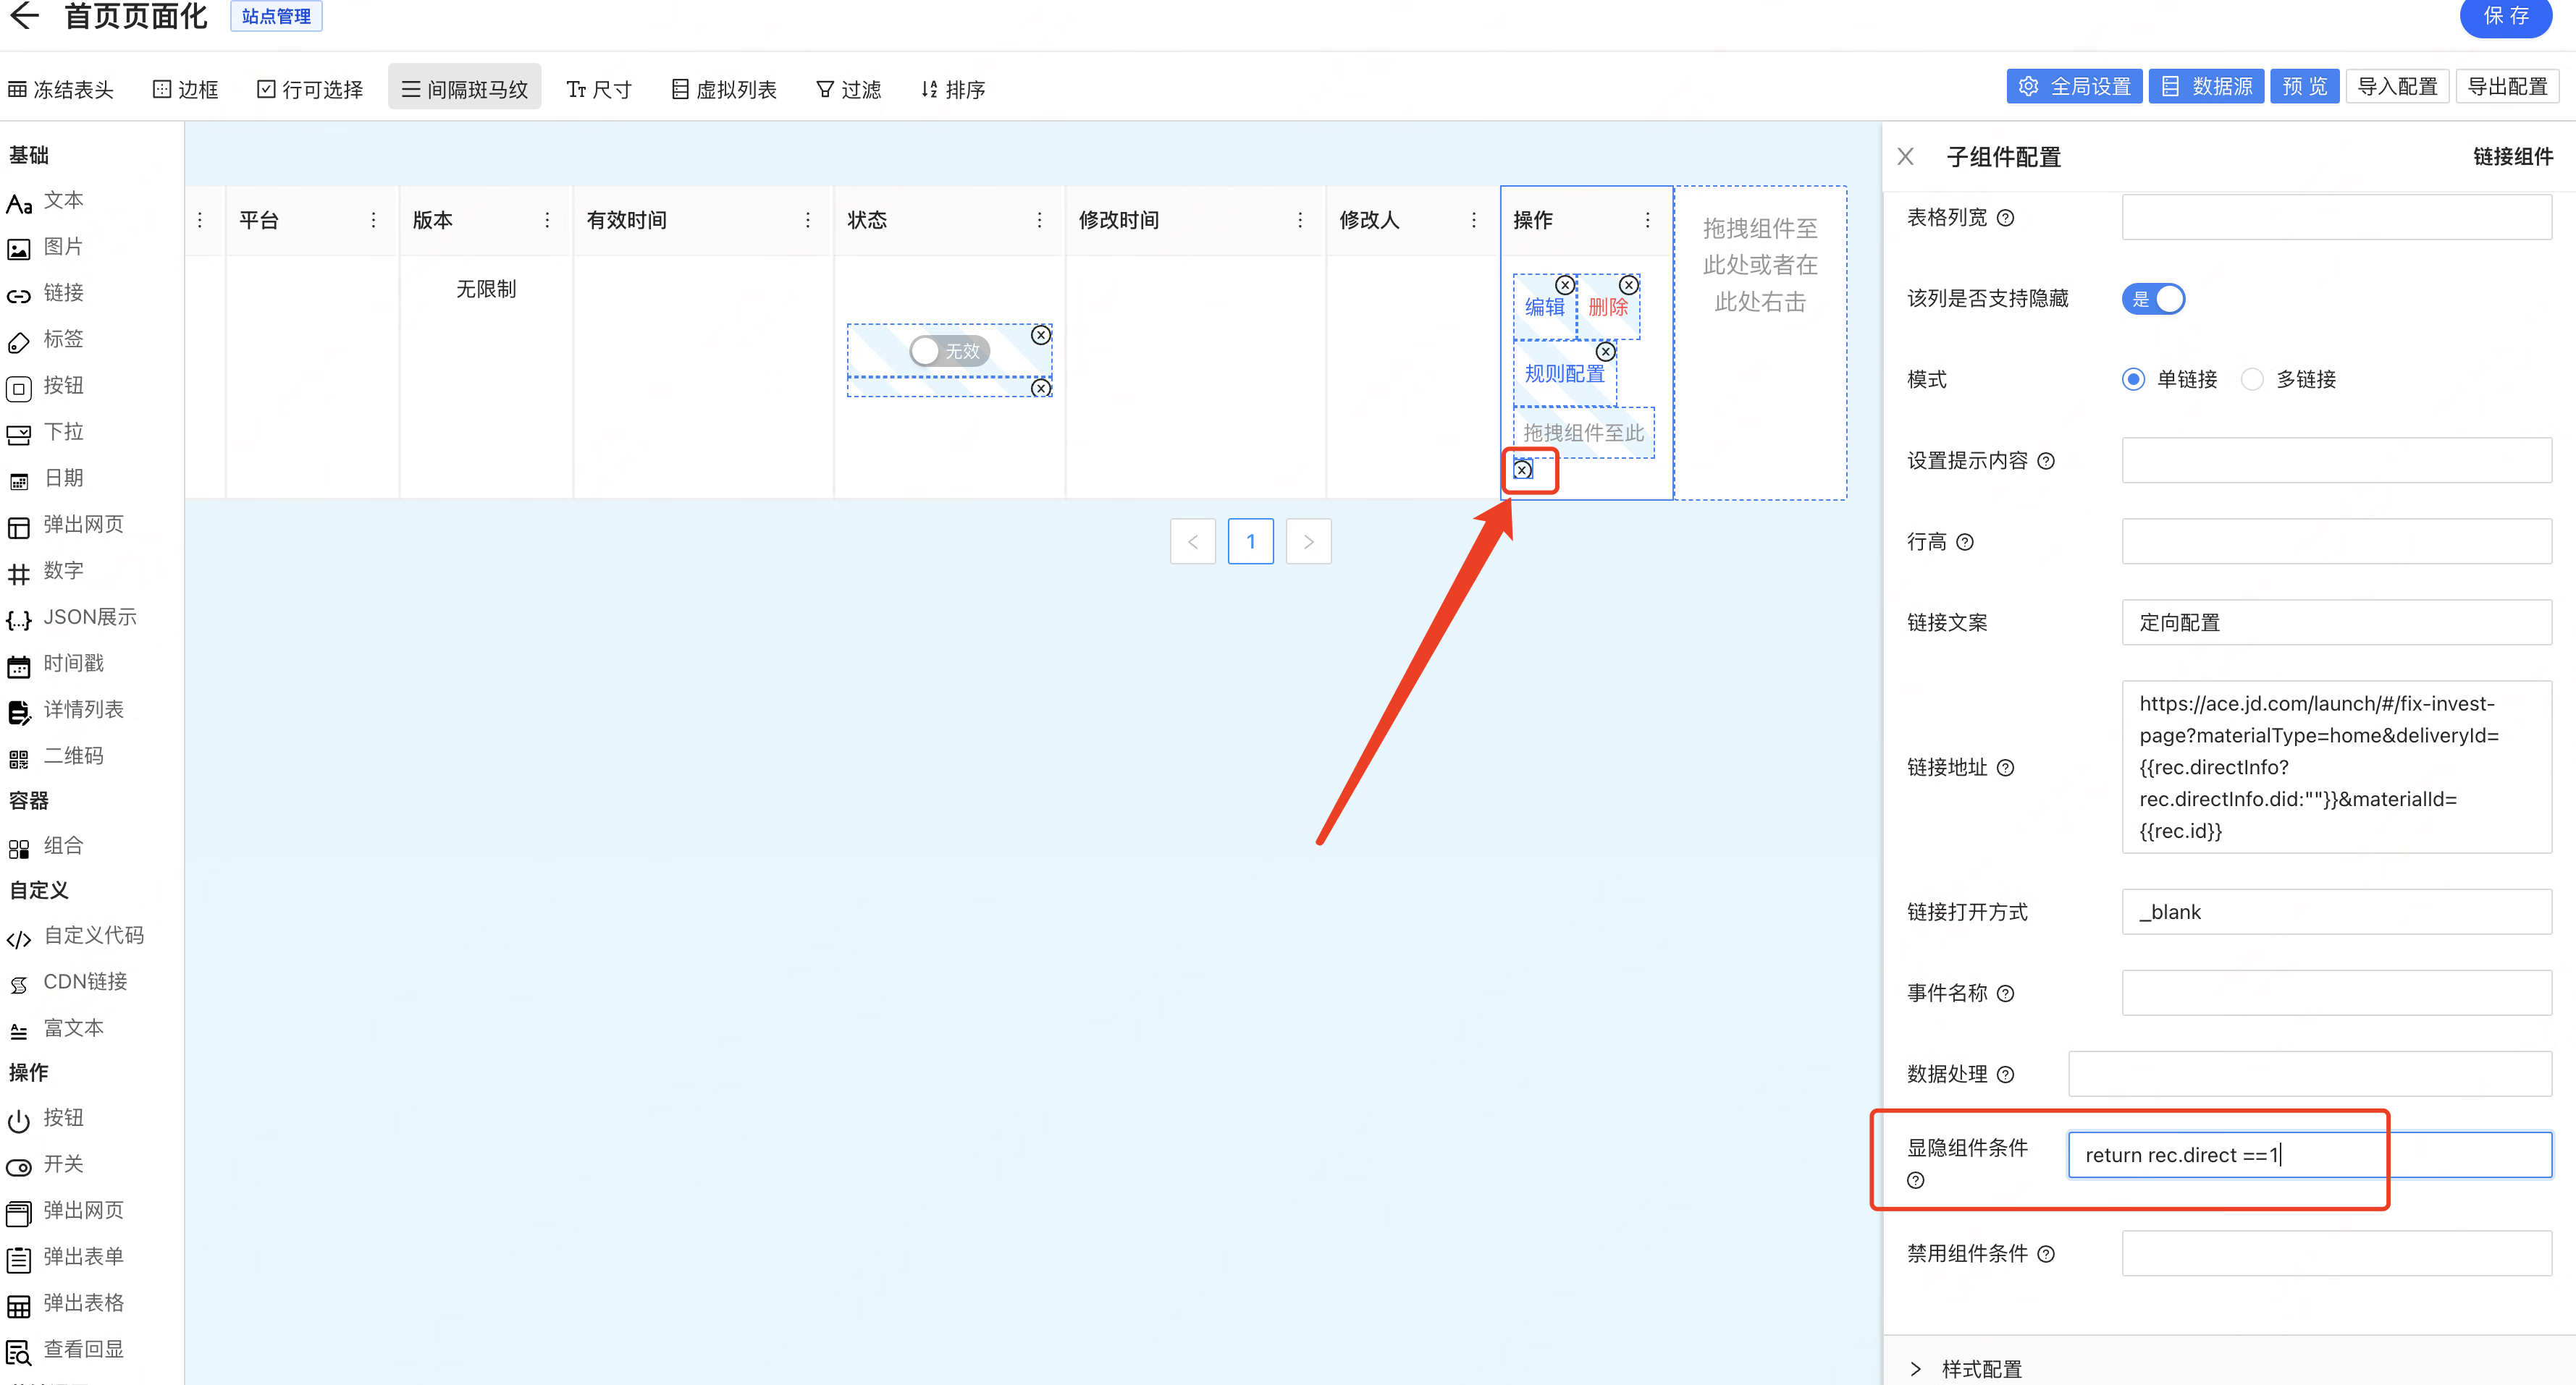The height and width of the screenshot is (1385, 2576).
Task: Click the 链接文案 input field
Action: click(x=2336, y=622)
